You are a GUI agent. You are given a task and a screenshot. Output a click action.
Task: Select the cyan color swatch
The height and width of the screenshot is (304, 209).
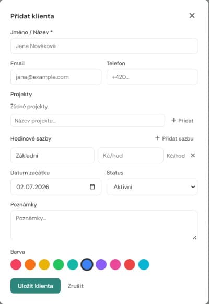[144, 264]
